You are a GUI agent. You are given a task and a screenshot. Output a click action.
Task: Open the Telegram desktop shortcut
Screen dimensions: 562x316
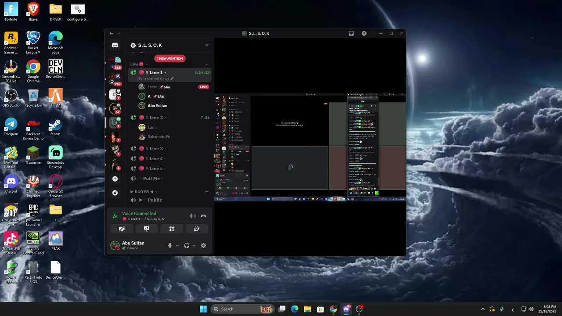pyautogui.click(x=11, y=127)
